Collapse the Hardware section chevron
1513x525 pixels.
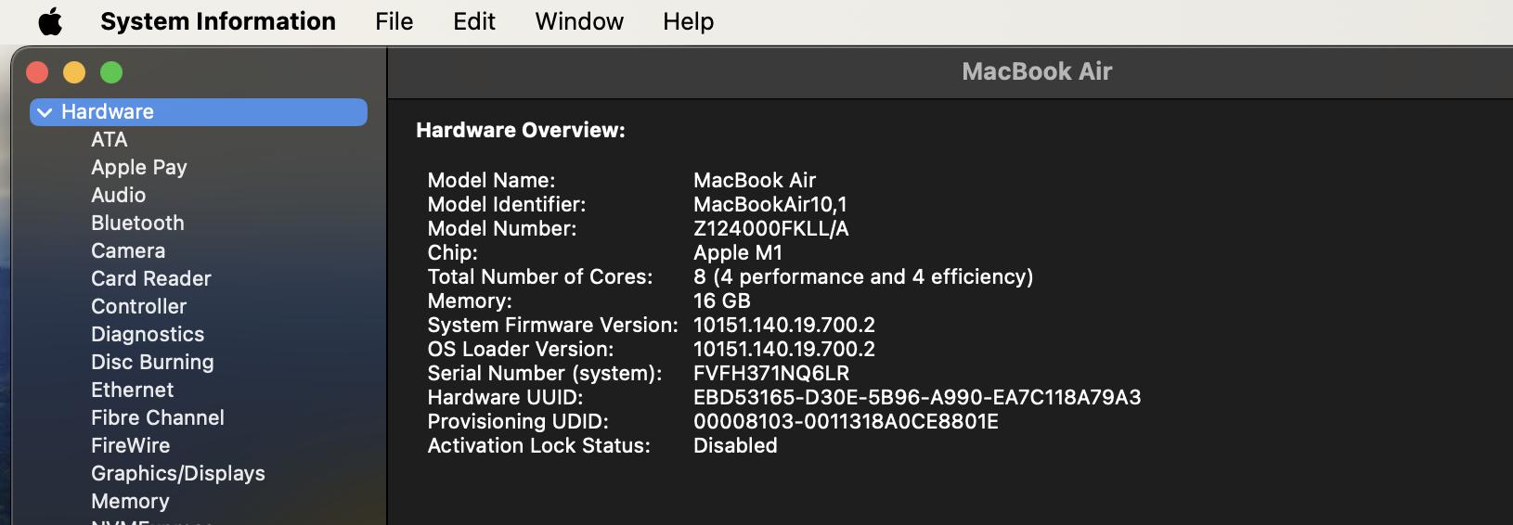(x=45, y=112)
